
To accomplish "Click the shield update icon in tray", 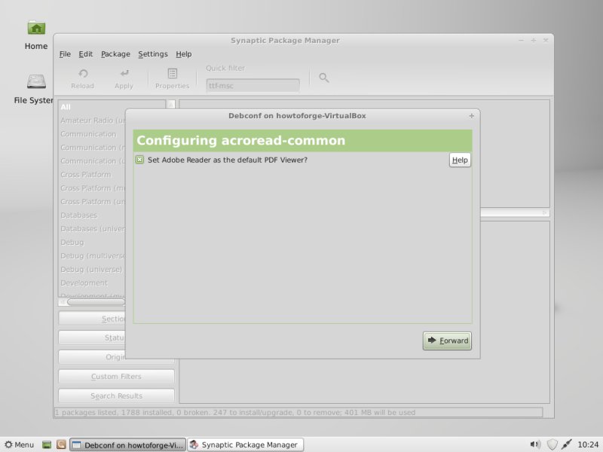I will [552, 444].
